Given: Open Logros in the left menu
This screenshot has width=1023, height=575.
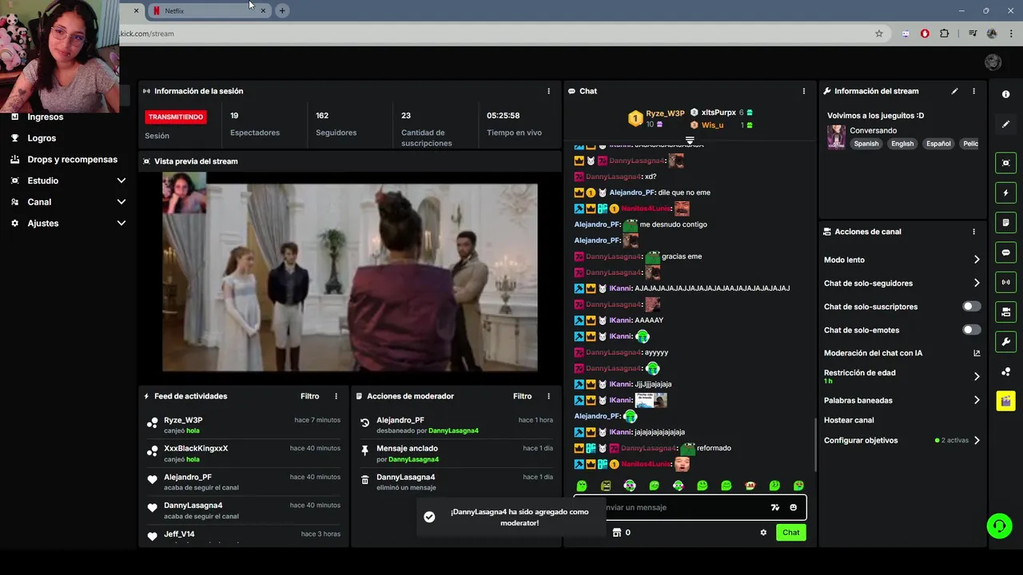Looking at the screenshot, I should tap(42, 138).
